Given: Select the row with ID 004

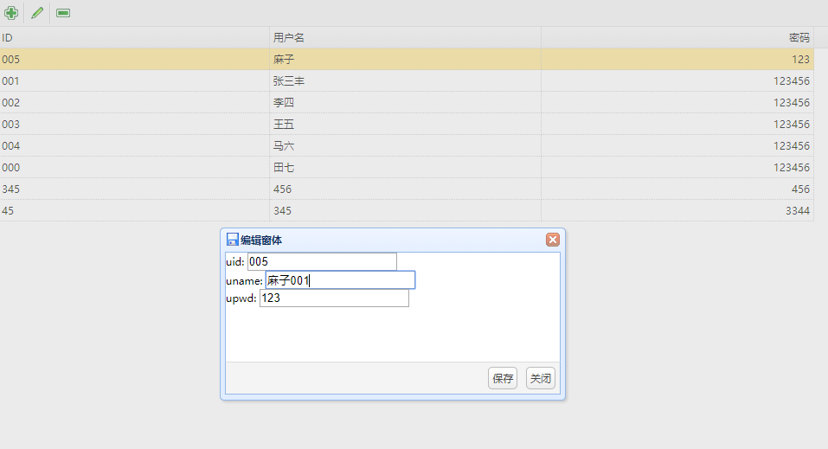Looking at the screenshot, I should 407,146.
